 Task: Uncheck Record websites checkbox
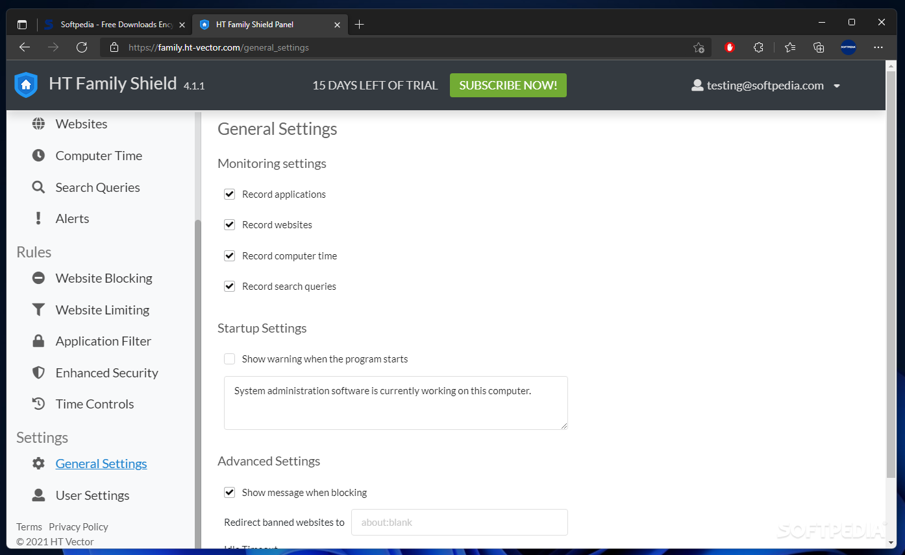tap(229, 224)
